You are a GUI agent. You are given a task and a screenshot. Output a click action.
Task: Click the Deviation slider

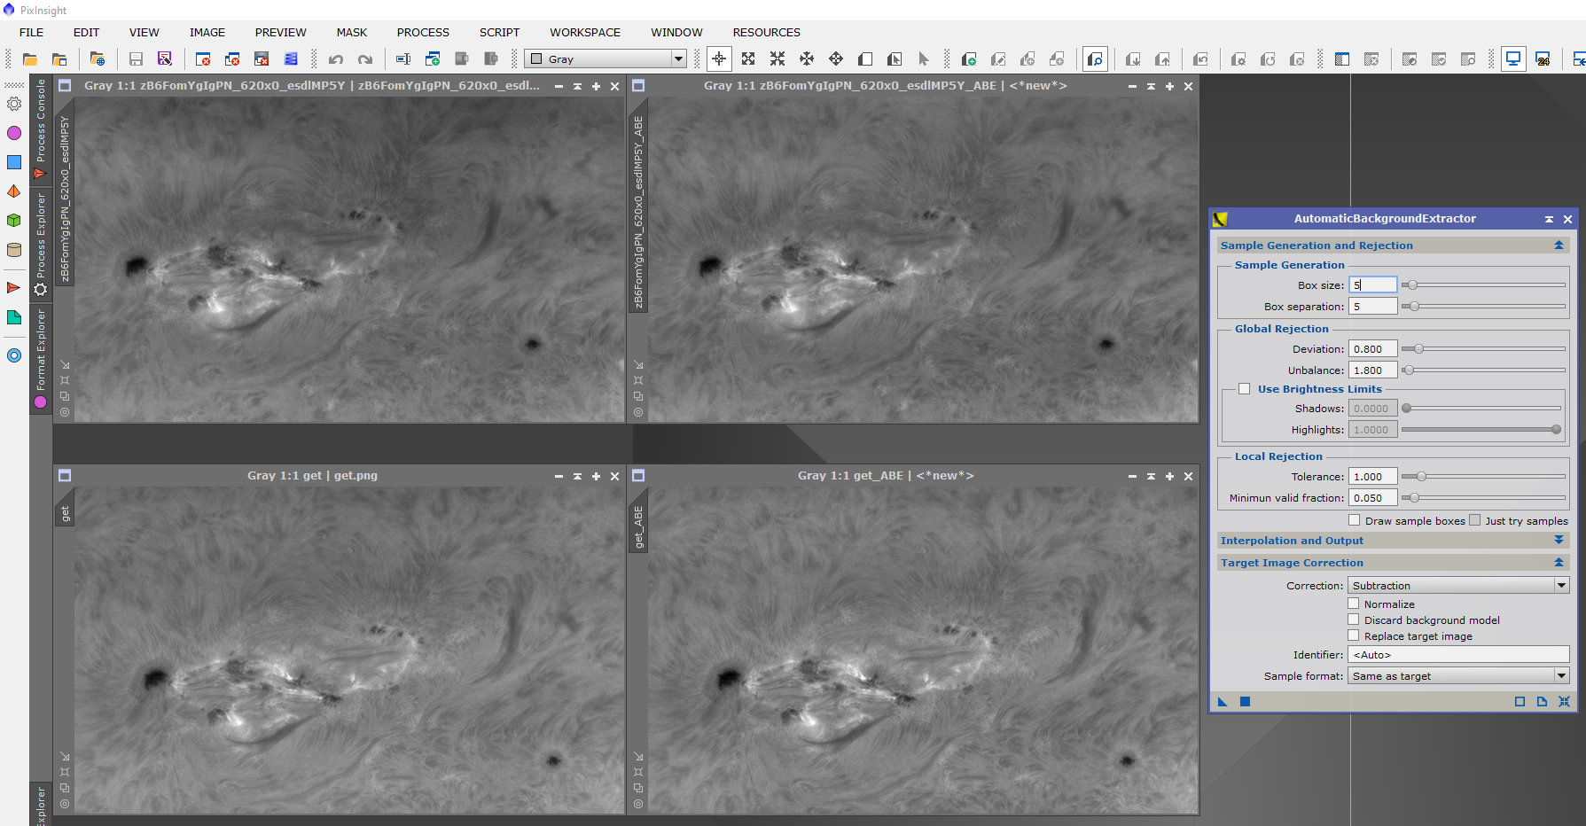(1483, 349)
